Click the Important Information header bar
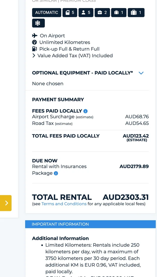Image resolution: width=157 pixels, height=277 pixels. click(x=90, y=224)
